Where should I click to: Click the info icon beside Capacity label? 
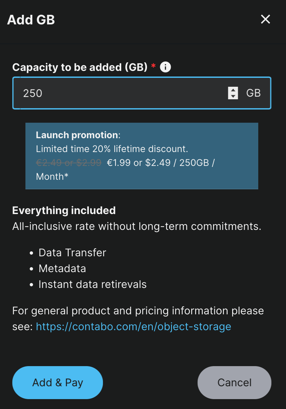165,67
